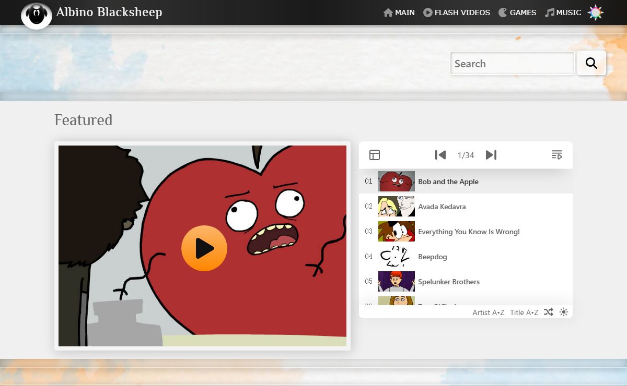Screen dimensions: 627x386
Task: Toggle the playlist brightness sun icon
Action: pos(563,312)
